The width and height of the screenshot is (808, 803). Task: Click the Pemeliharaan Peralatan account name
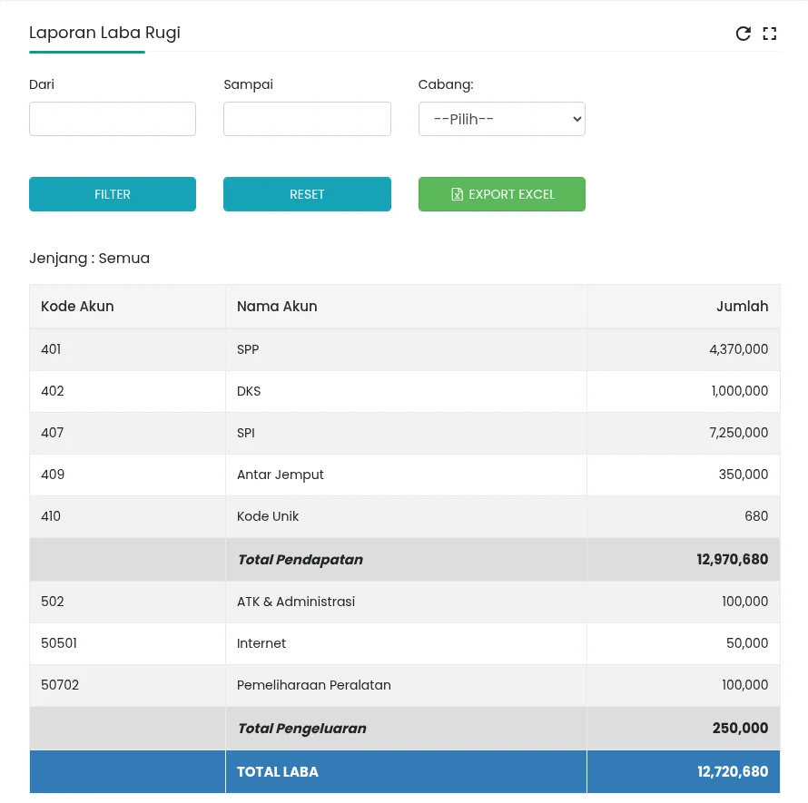pyautogui.click(x=314, y=685)
